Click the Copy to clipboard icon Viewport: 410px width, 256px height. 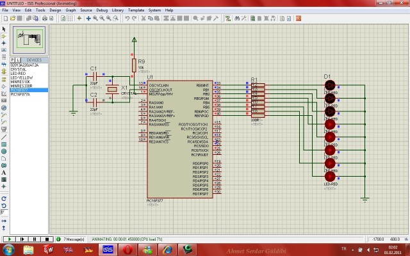150,19
